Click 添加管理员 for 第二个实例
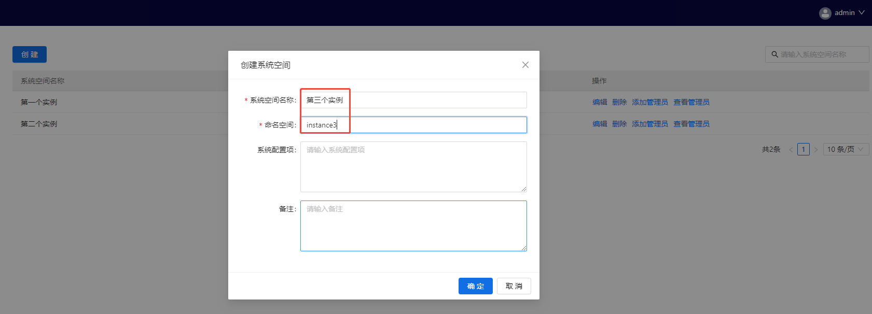The height and width of the screenshot is (314, 872). point(649,124)
